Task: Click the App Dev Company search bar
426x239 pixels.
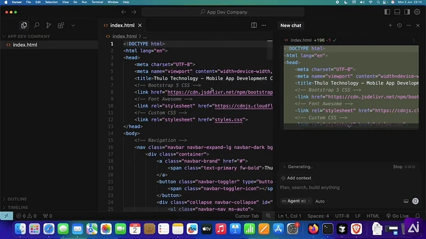Action: (223, 12)
